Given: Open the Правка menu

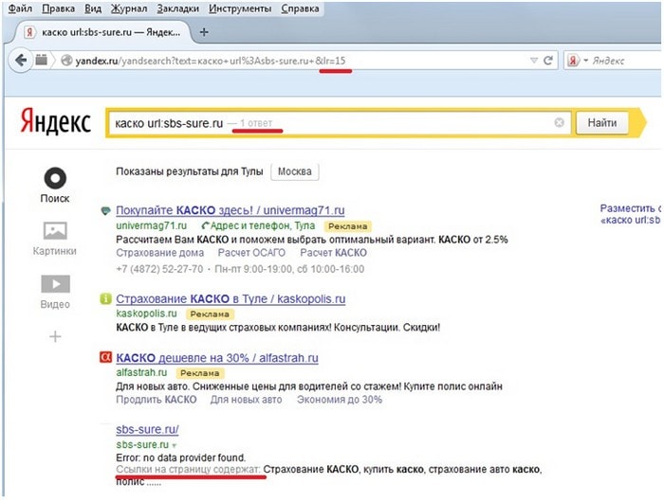Looking at the screenshot, I should click(58, 9).
